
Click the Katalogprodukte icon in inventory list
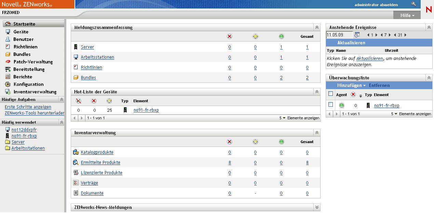point(76,152)
